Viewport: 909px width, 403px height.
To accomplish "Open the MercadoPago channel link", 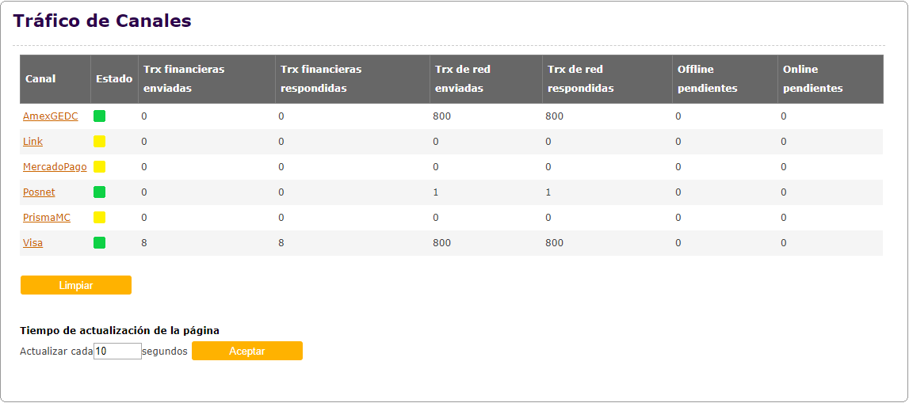I will pos(55,167).
